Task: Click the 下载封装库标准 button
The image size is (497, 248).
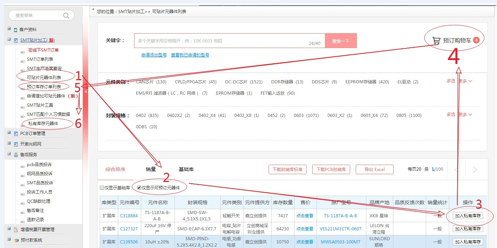Action: pyautogui.click(x=287, y=170)
